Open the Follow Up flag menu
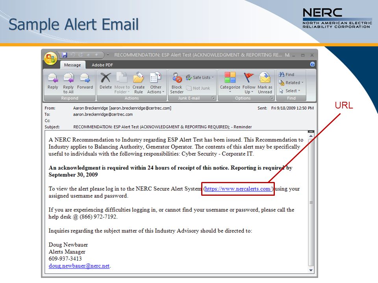Viewport: 378px width, 283px height. point(249,83)
